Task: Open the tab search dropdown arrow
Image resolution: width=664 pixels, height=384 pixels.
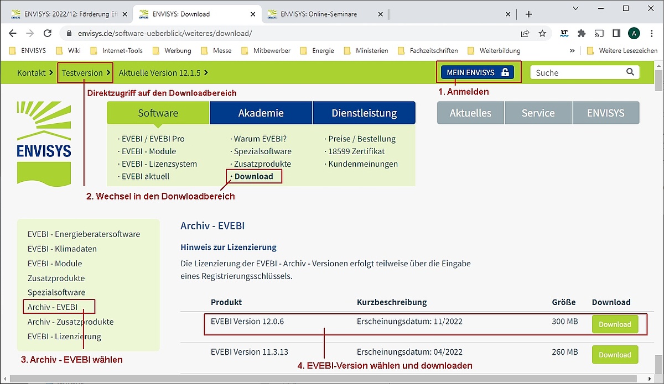Action: tap(575, 8)
